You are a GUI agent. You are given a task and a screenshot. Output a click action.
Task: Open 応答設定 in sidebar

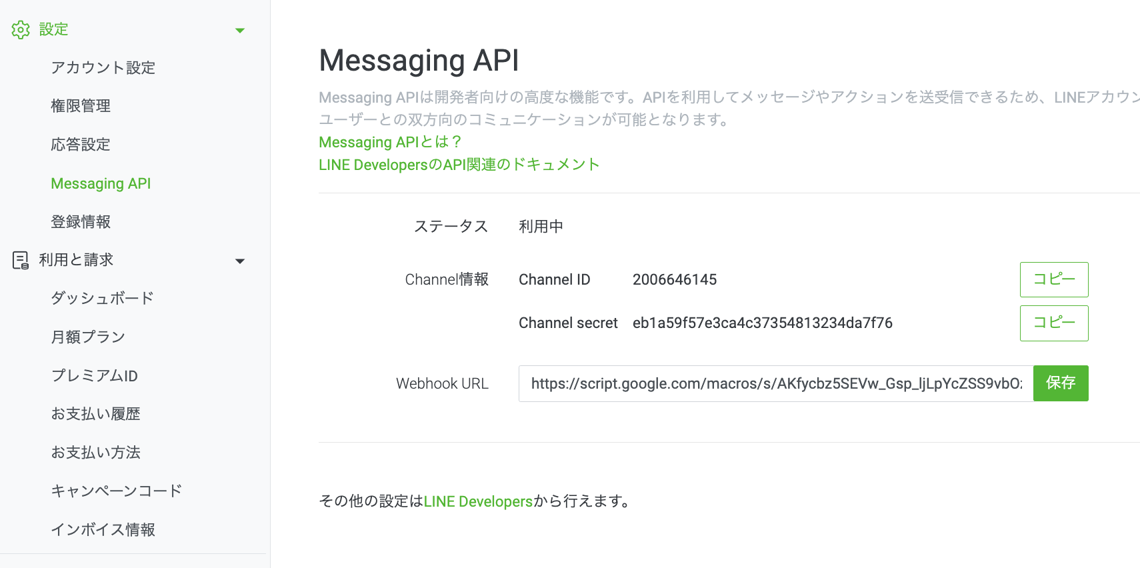tap(81, 145)
